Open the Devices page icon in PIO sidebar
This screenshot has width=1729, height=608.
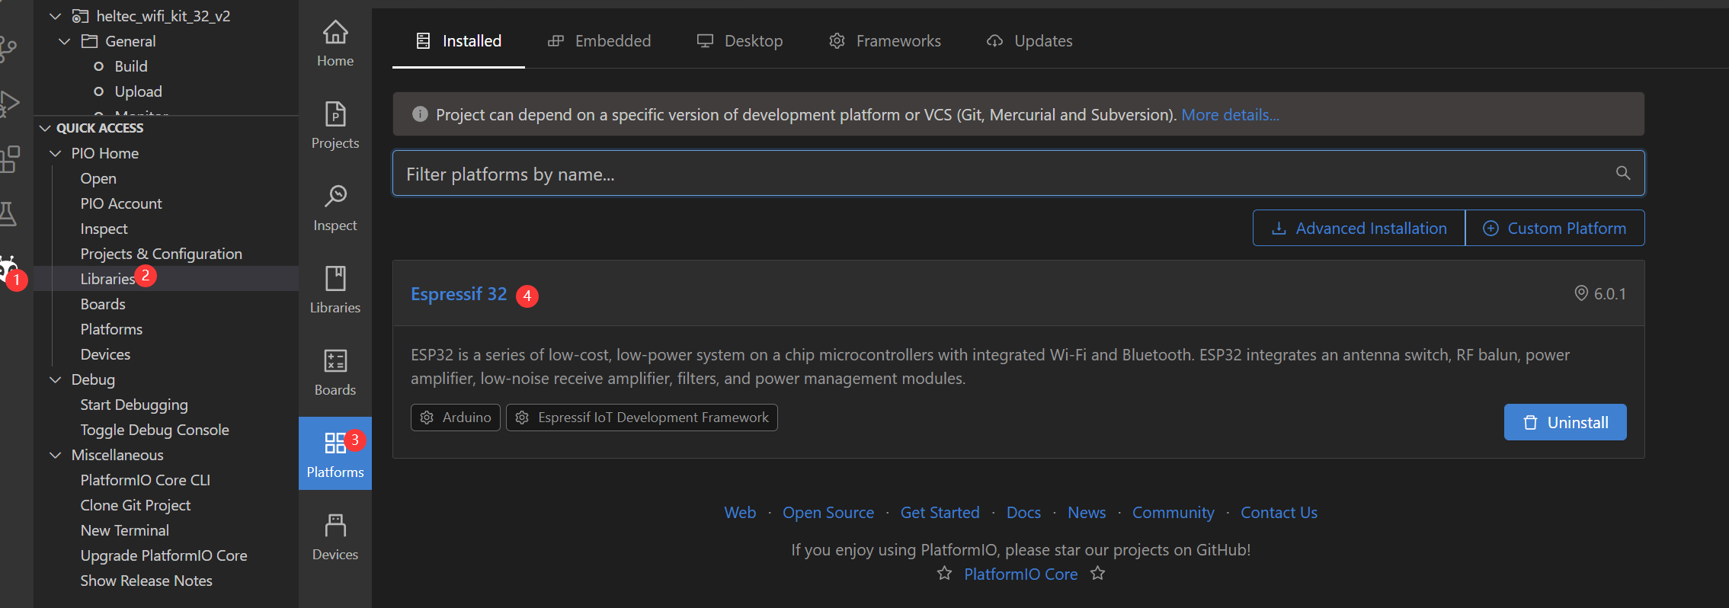coord(335,525)
